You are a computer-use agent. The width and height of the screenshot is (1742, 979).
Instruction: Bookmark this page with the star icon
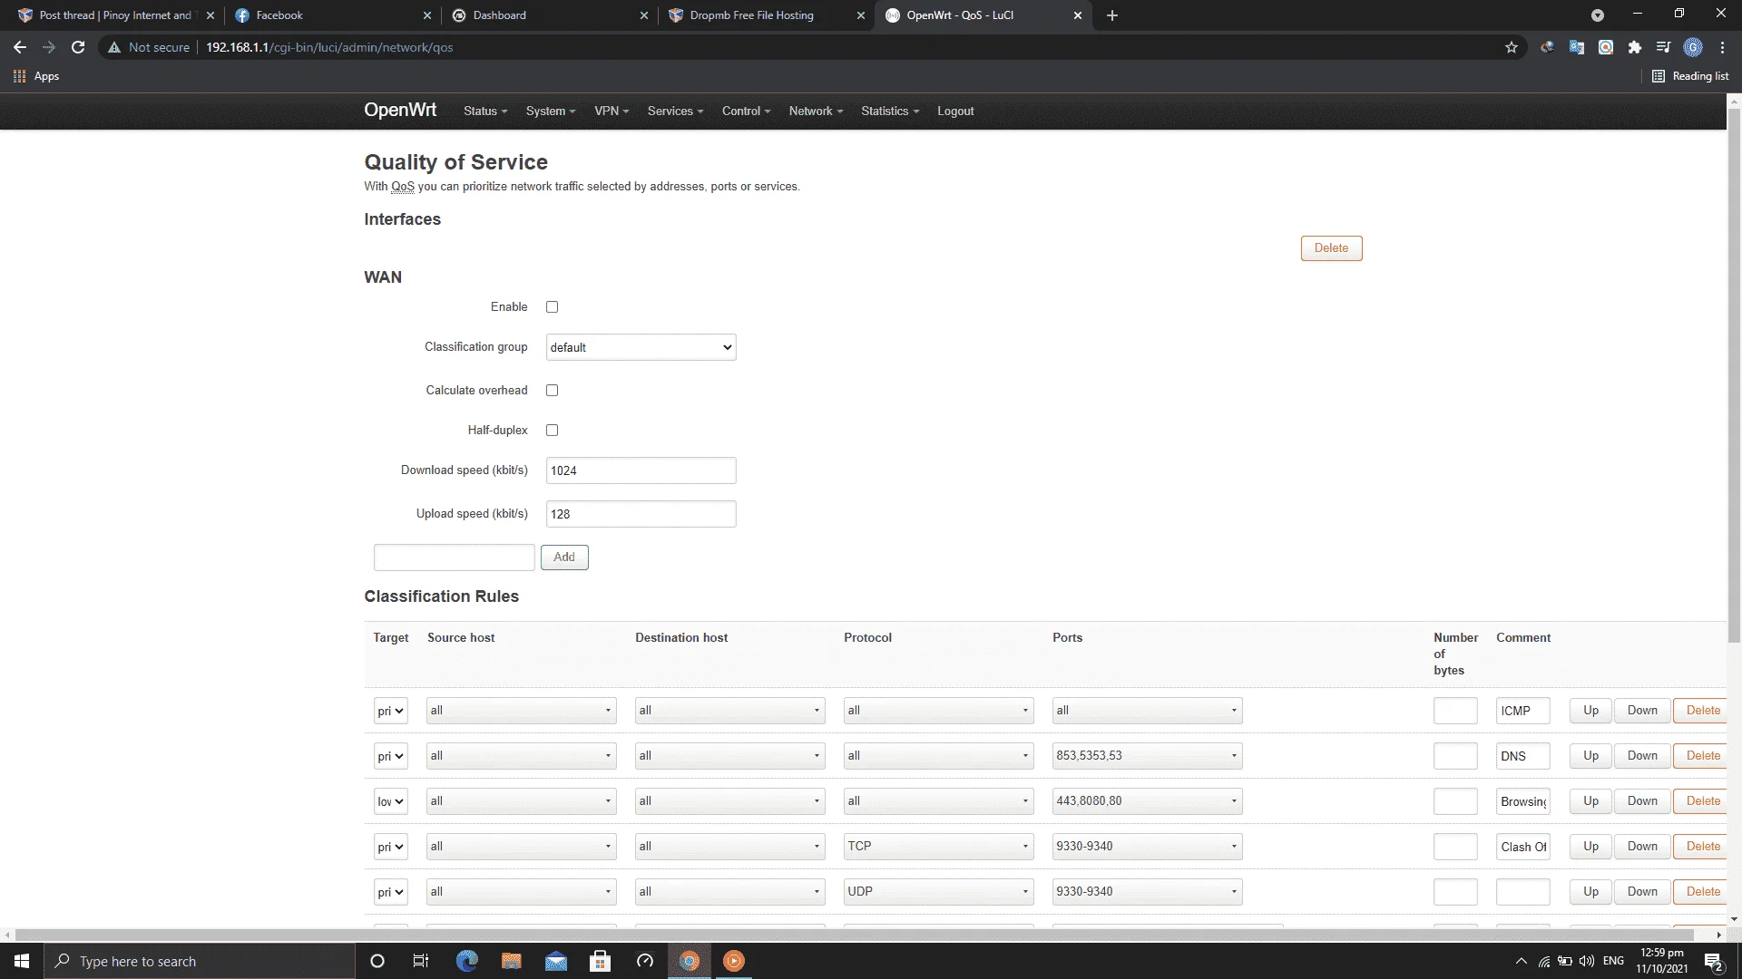[1512, 47]
